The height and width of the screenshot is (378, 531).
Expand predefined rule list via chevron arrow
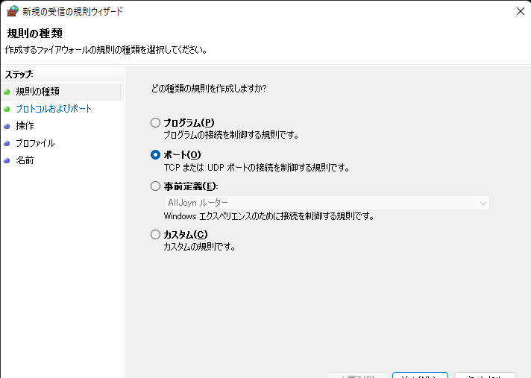483,203
